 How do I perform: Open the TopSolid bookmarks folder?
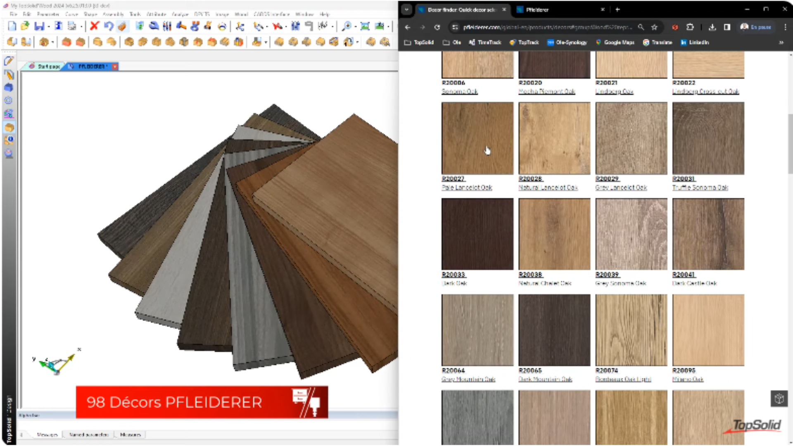click(x=419, y=43)
